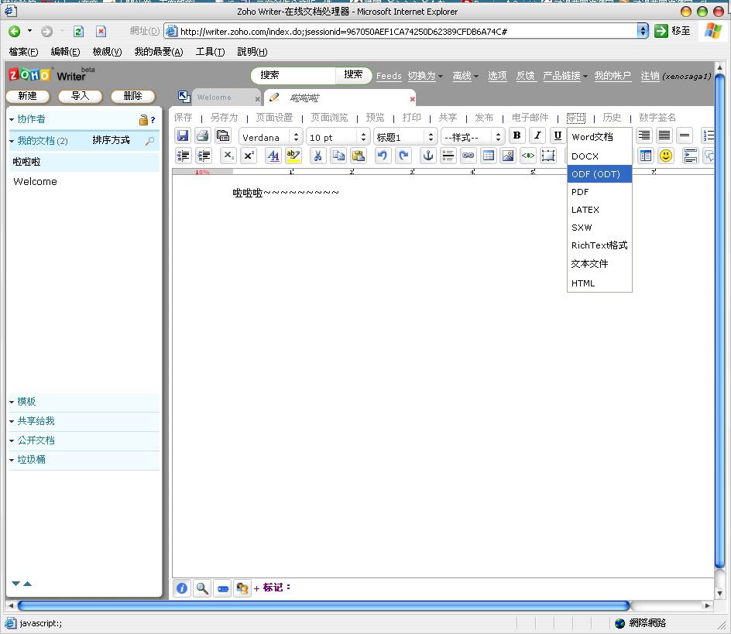Select PDF from the export menu
731x634 pixels.
click(x=579, y=191)
